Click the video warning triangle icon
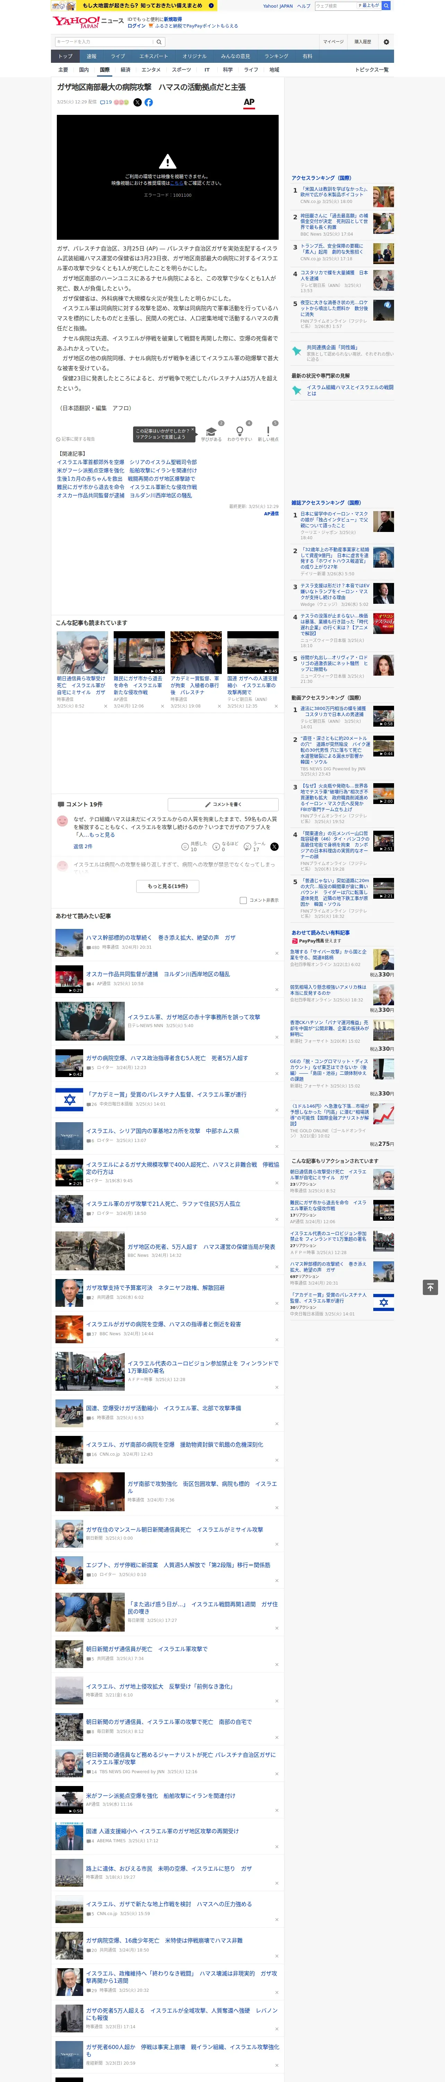 pos(167,162)
